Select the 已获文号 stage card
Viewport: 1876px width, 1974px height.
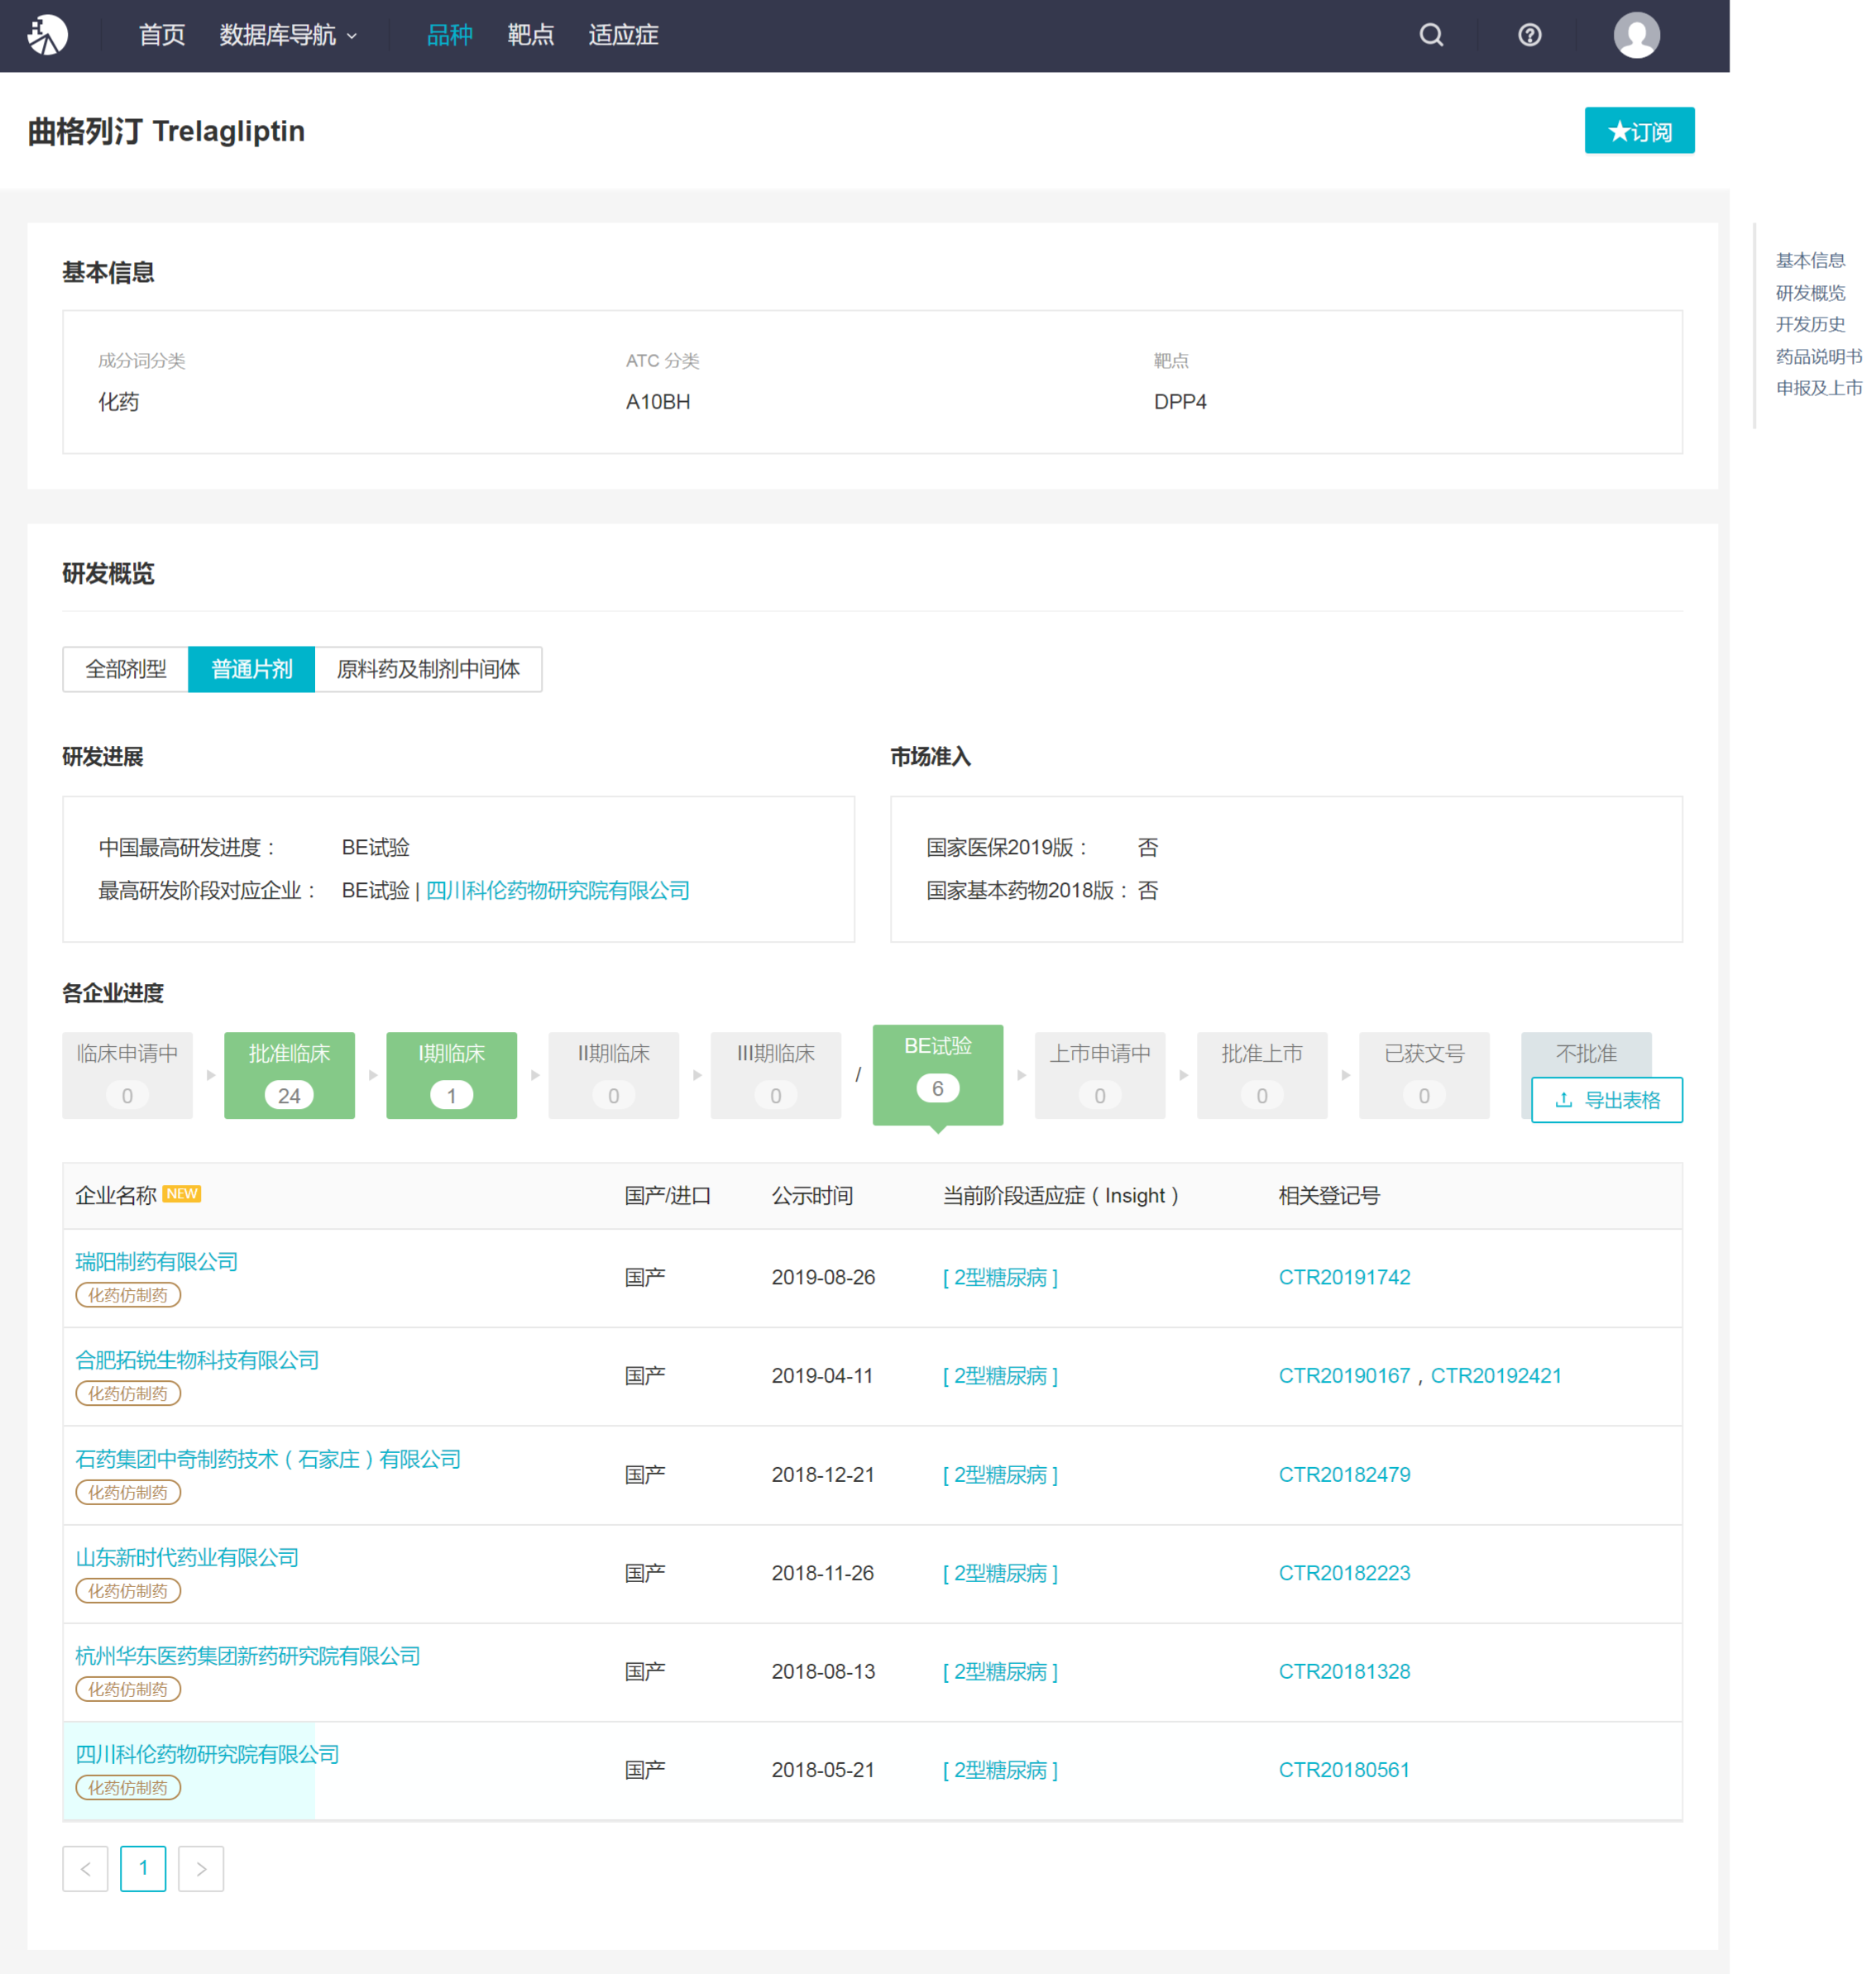1424,1075
